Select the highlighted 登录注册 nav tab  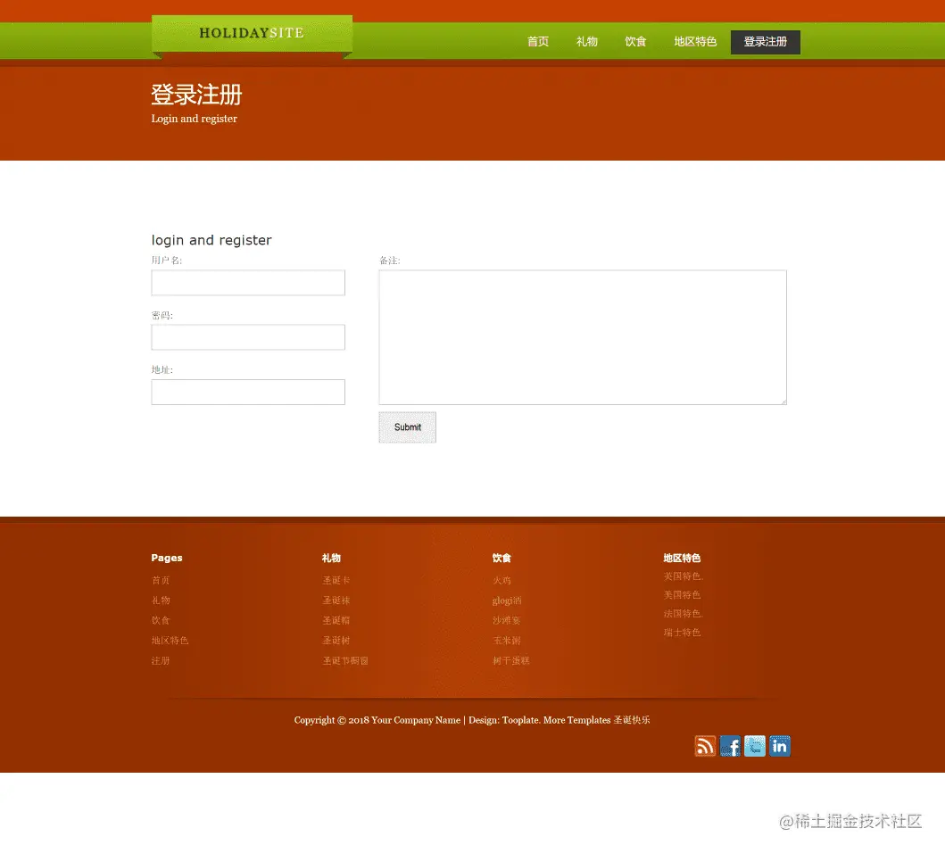tap(766, 42)
